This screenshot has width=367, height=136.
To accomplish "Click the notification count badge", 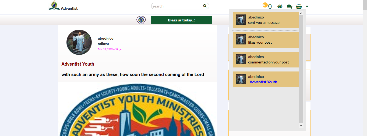I will point(265,5).
